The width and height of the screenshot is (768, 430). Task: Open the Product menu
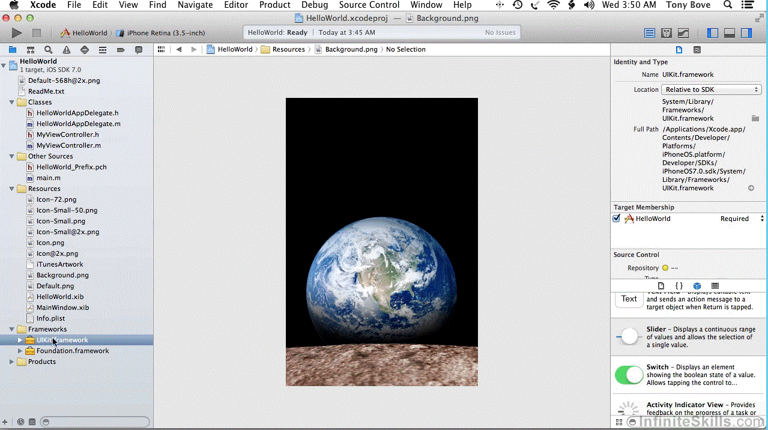click(x=275, y=5)
